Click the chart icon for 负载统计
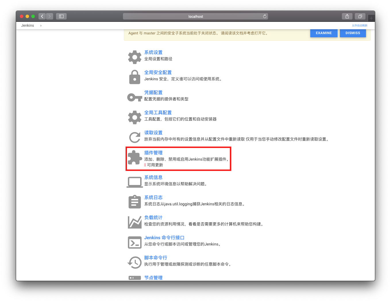Viewport: 391px width, 302px height. (134, 222)
